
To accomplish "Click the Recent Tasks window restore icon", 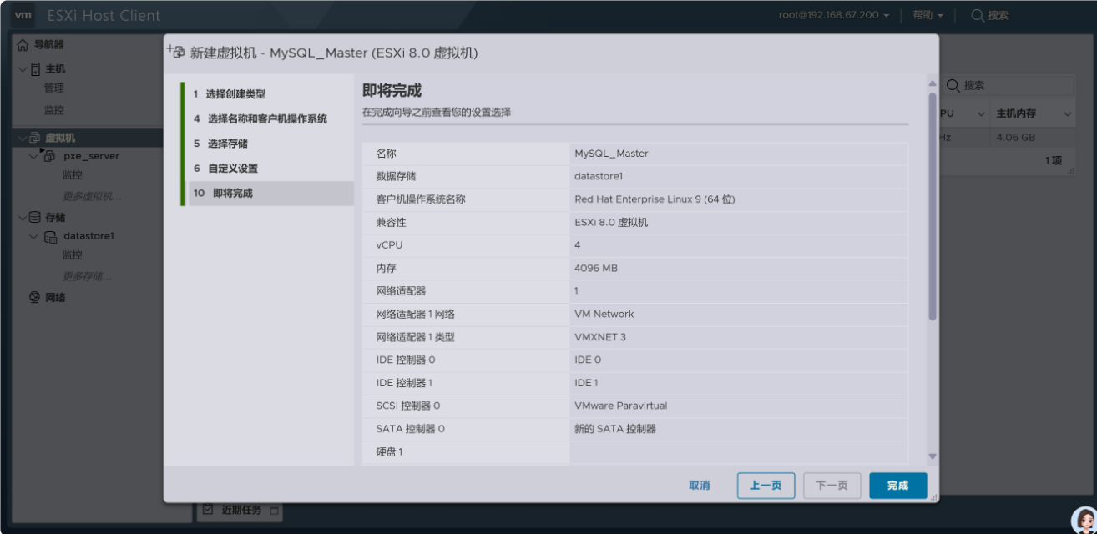I will pos(273,510).
